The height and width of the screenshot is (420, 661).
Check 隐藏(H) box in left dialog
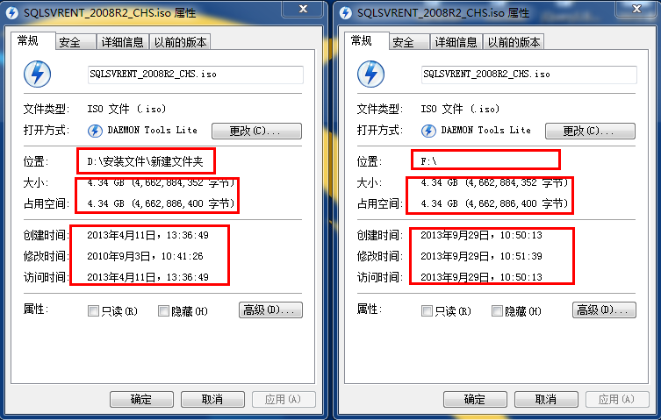(163, 311)
